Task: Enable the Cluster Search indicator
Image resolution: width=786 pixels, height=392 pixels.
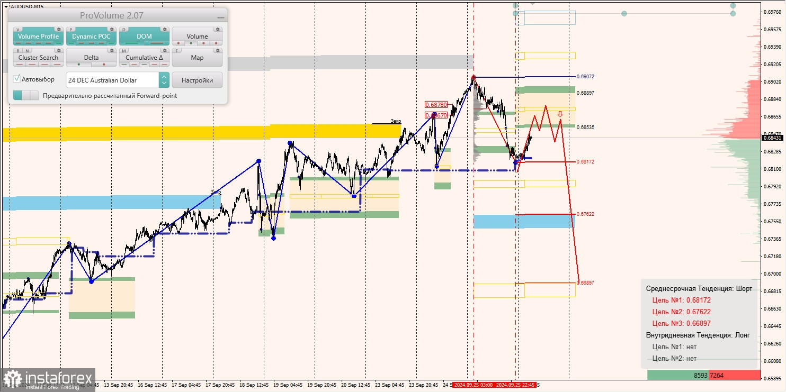Action: click(x=38, y=58)
